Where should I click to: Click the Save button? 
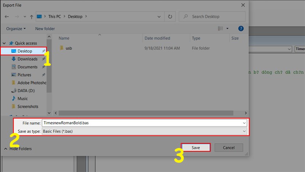click(x=196, y=148)
